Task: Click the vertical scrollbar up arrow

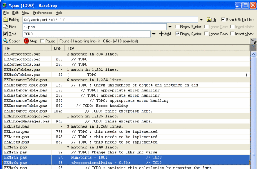Action: coord(254,54)
